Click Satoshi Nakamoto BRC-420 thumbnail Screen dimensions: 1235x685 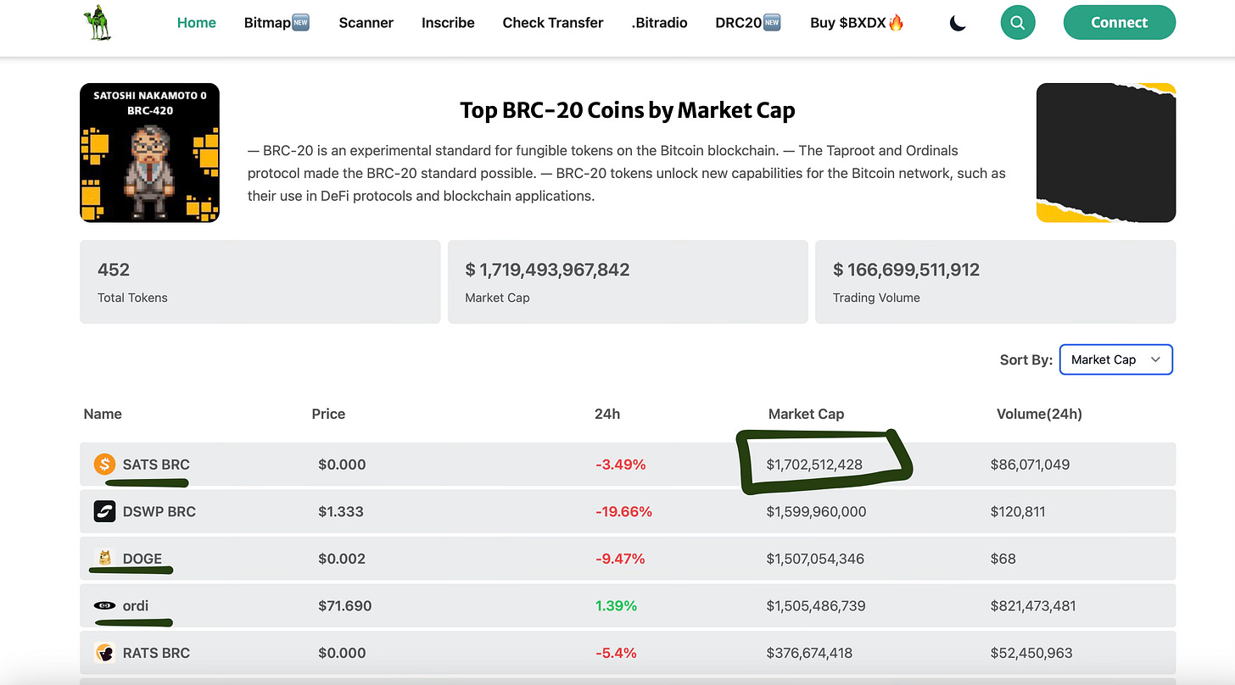pyautogui.click(x=150, y=153)
